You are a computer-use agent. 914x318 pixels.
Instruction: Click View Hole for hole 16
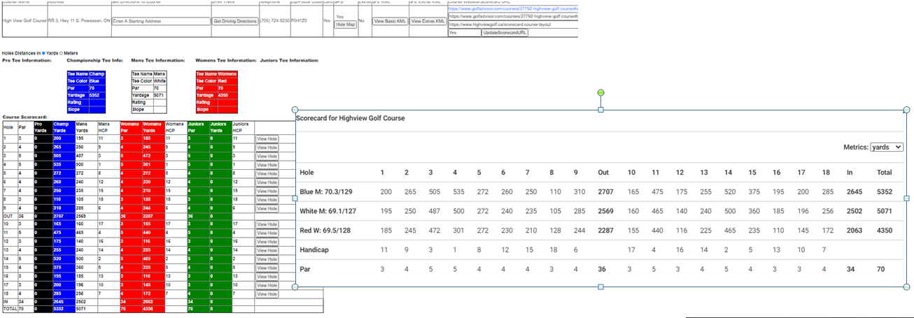[267, 277]
